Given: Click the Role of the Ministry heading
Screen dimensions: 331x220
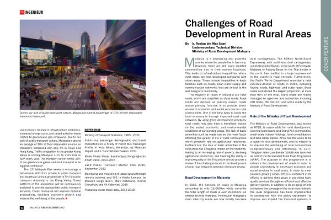Looking at the screenshot, I should pos(281,116).
